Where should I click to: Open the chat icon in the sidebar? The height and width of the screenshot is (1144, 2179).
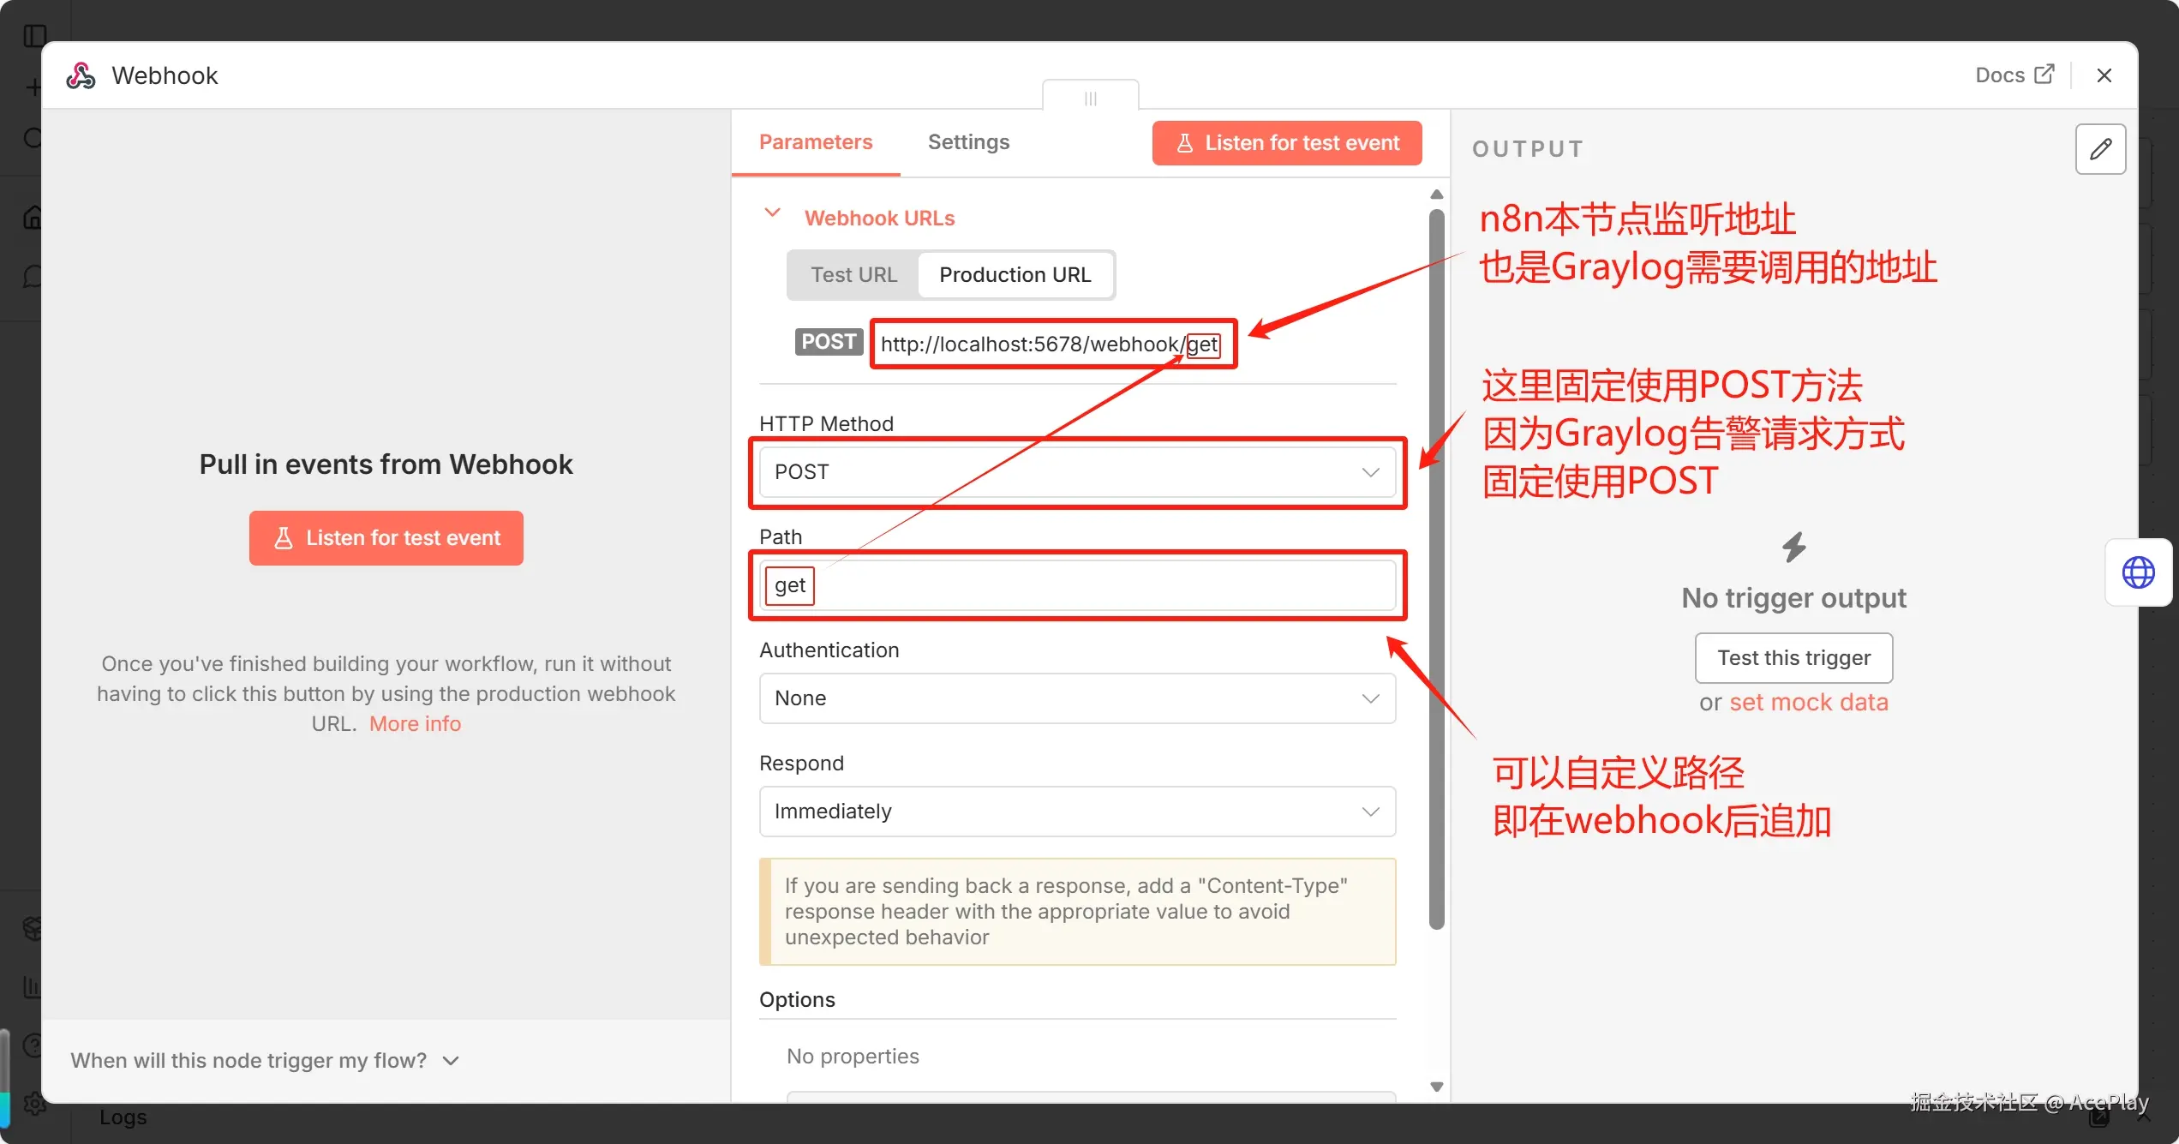click(34, 276)
